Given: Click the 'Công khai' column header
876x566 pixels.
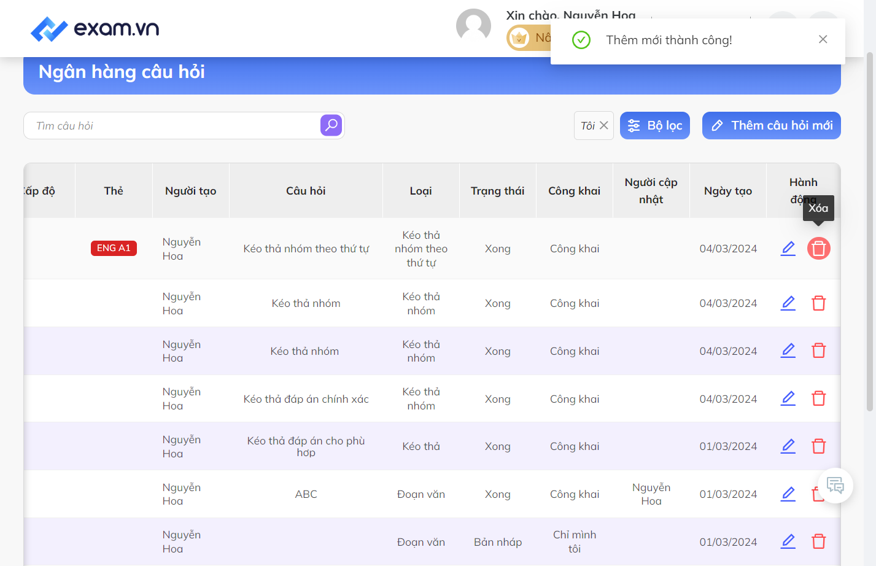Looking at the screenshot, I should [x=575, y=191].
